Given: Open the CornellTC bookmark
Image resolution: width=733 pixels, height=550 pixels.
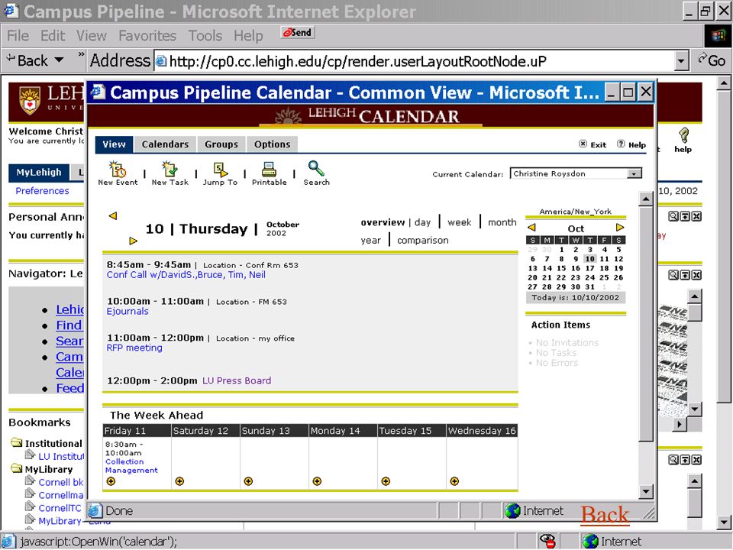Looking at the screenshot, I should coord(60,508).
